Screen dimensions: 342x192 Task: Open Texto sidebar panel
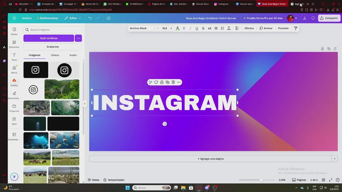point(14,57)
